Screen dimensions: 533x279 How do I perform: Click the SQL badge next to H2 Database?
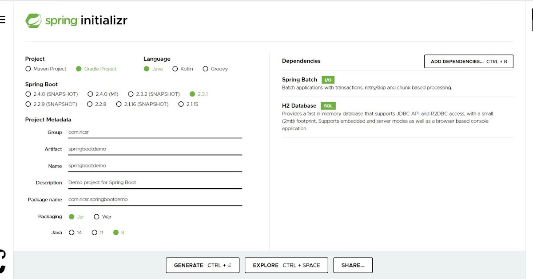328,106
